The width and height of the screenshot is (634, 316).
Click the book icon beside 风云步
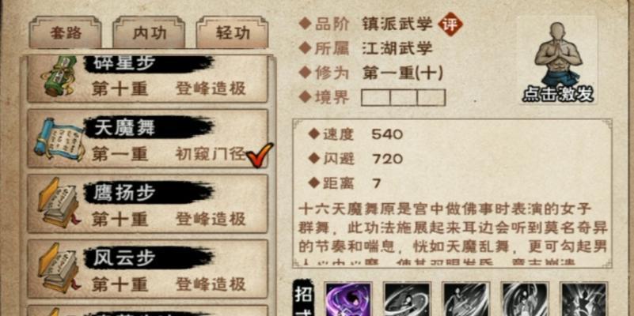coord(59,268)
